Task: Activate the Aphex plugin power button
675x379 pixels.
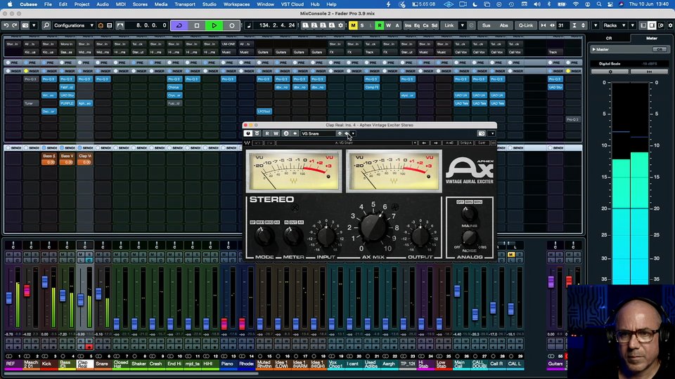Action: pyautogui.click(x=248, y=133)
